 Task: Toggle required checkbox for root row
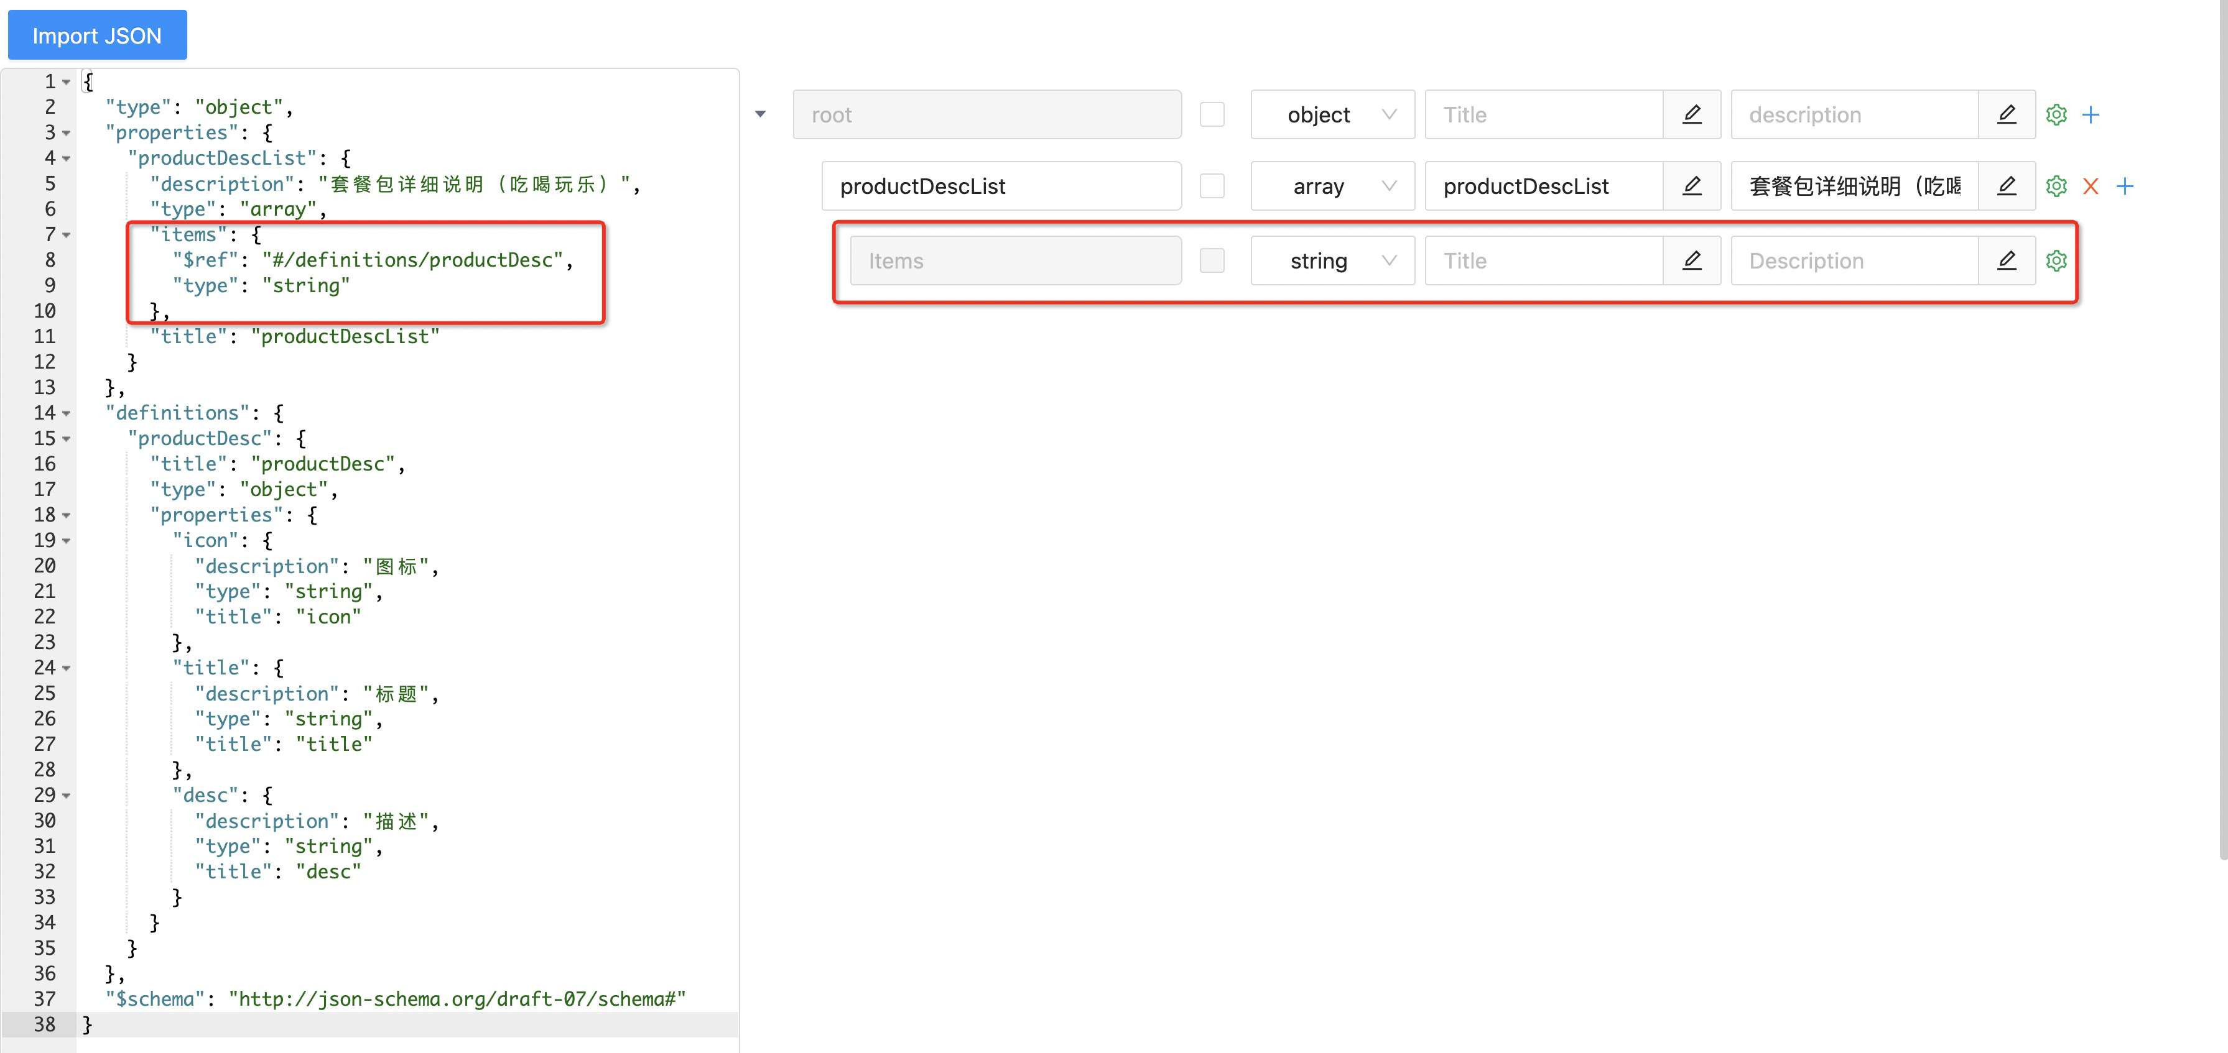pos(1212,115)
